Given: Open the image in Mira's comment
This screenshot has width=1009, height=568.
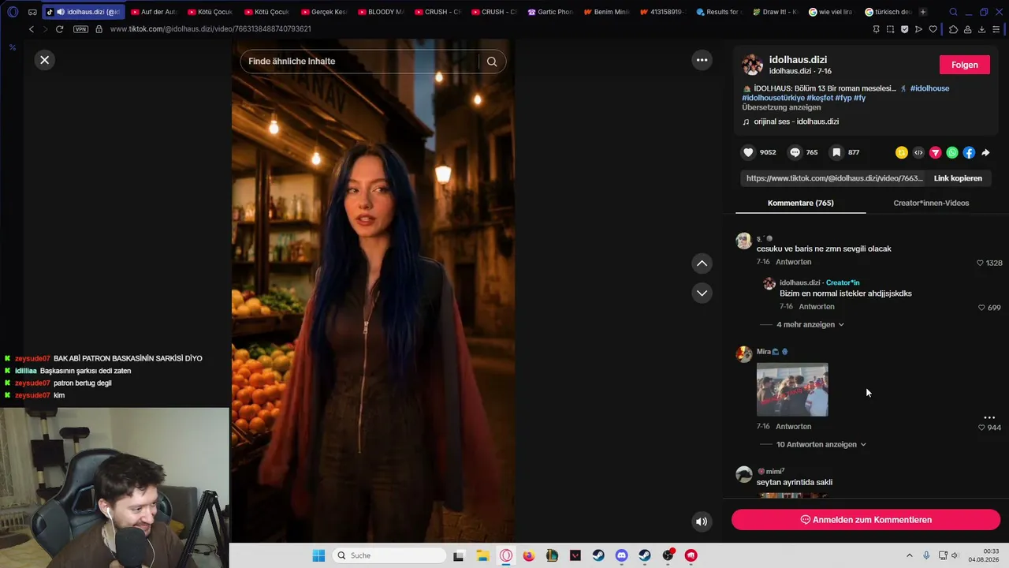Looking at the screenshot, I should (x=792, y=390).
